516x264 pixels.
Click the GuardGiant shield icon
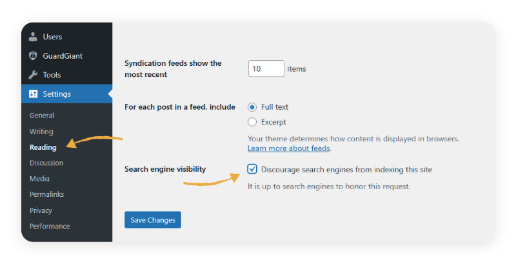coord(34,56)
